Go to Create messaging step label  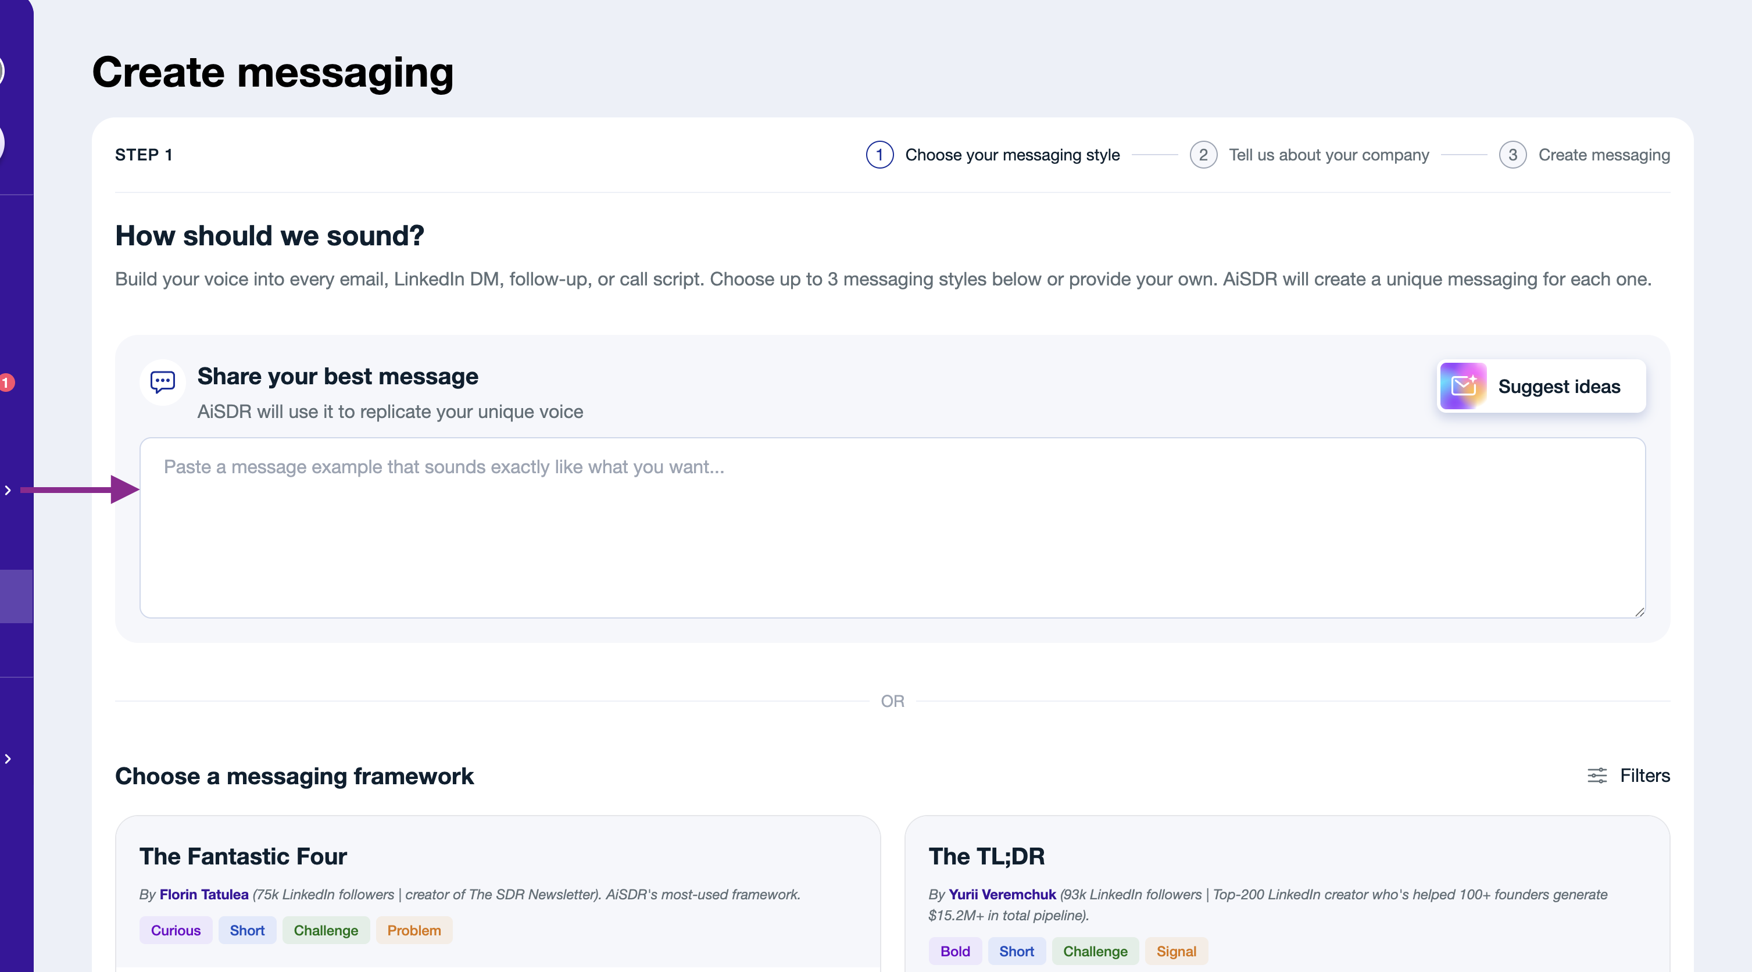point(1604,155)
